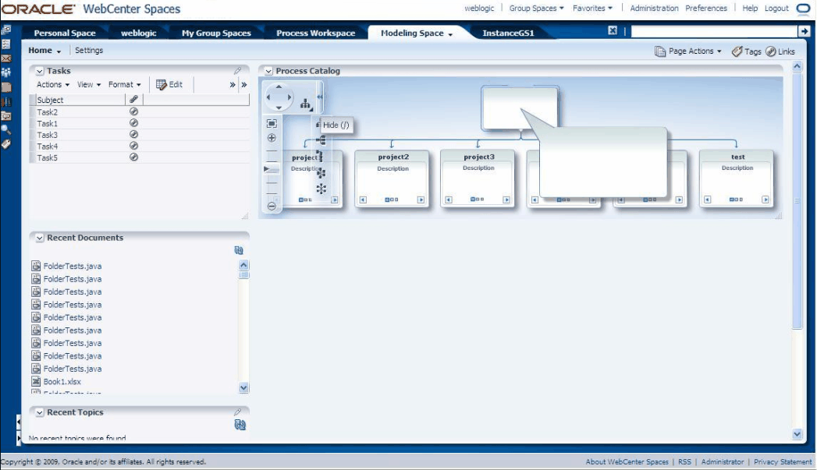Click the pan right arrow on the navigation pad
The image size is (817, 470).
[290, 97]
